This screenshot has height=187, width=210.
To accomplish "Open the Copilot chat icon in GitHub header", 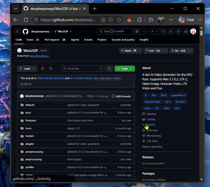I will [137, 31].
